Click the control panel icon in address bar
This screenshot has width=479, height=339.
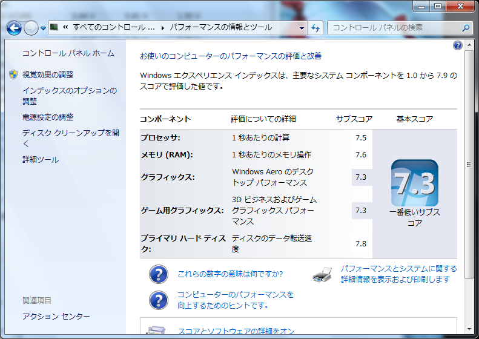click(54, 27)
